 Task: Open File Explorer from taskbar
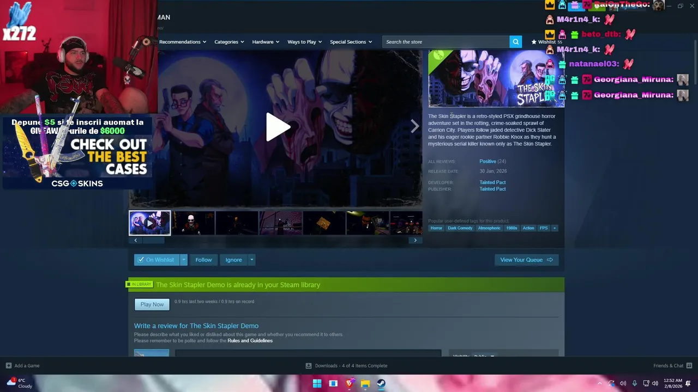[365, 383]
